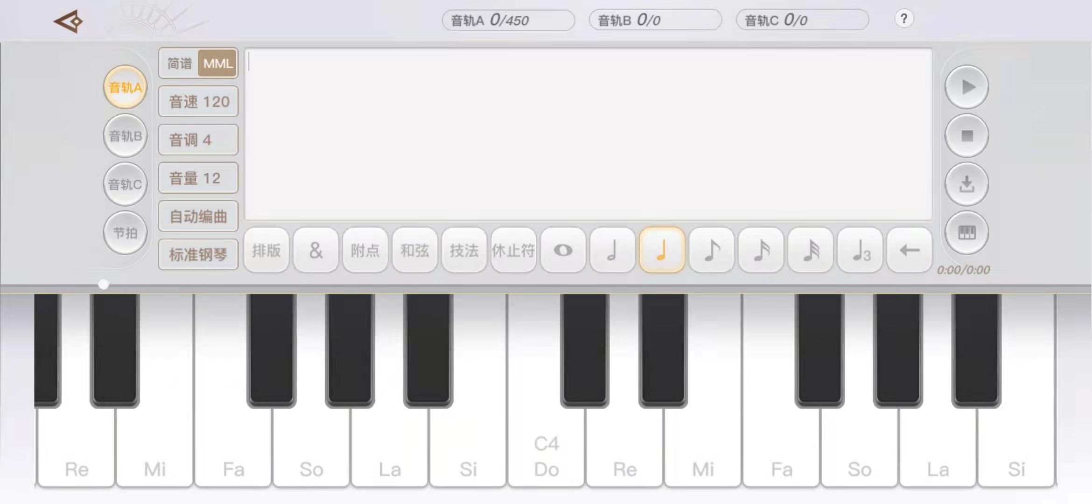Image resolution: width=1092 pixels, height=504 pixels.
Task: Switch to the 简谱 tab
Action: pos(178,63)
